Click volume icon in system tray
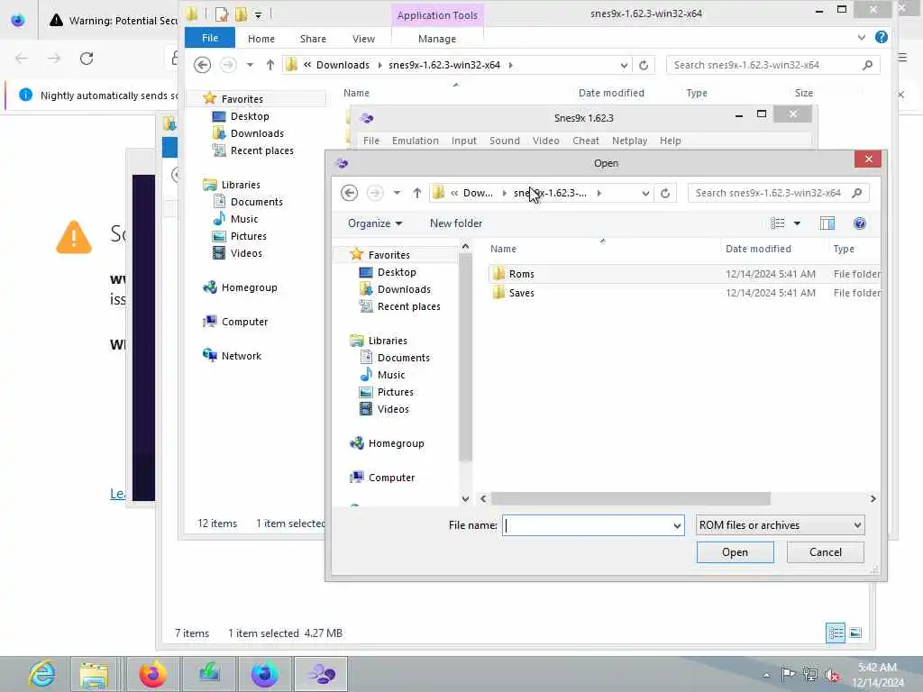923x692 pixels. point(832,676)
